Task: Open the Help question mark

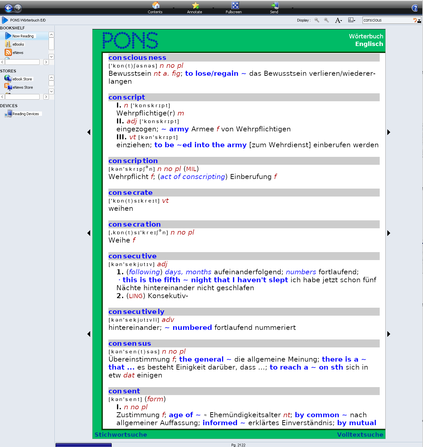Action: click(x=415, y=8)
